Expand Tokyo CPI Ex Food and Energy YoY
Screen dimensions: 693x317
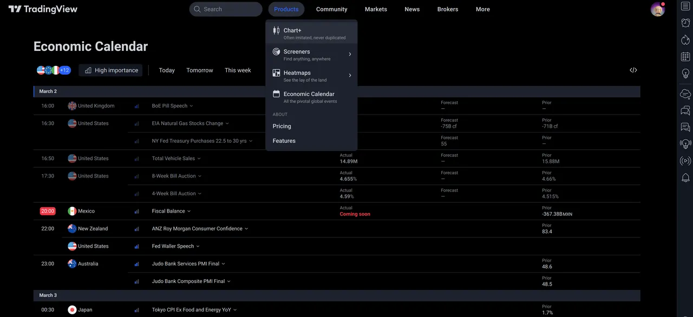pos(235,310)
